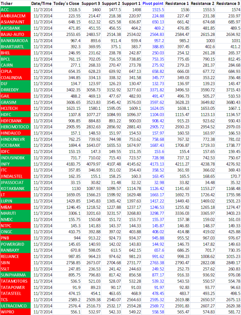Click the CIPLA ticker cell

[x=16, y=71]
